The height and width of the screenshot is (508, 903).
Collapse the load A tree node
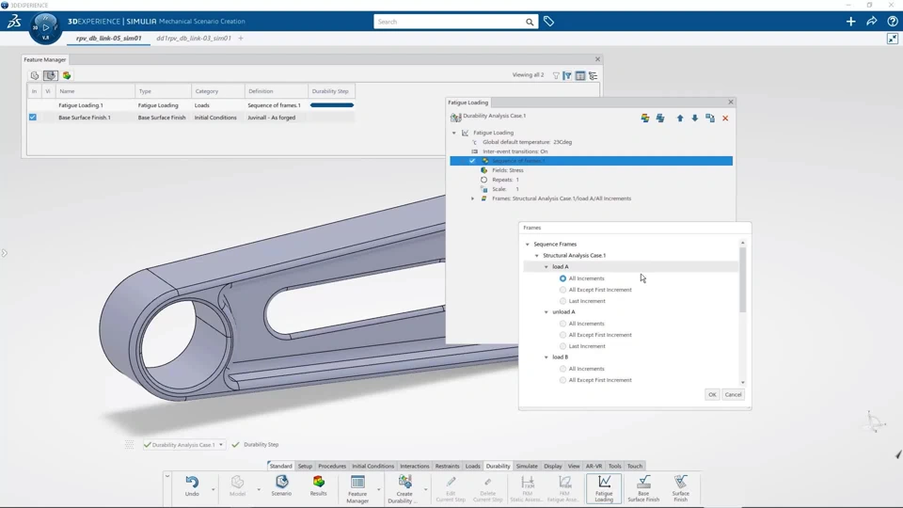pyautogui.click(x=547, y=267)
